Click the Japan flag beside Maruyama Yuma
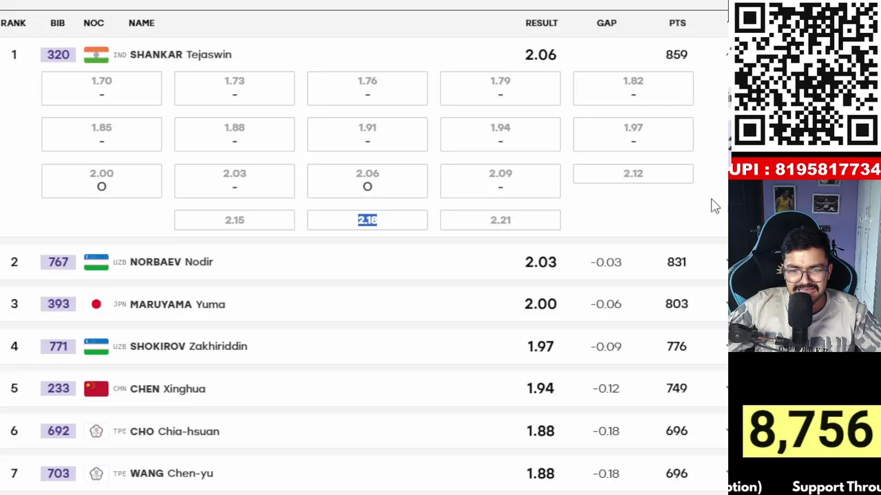This screenshot has height=495, width=881. tap(96, 304)
